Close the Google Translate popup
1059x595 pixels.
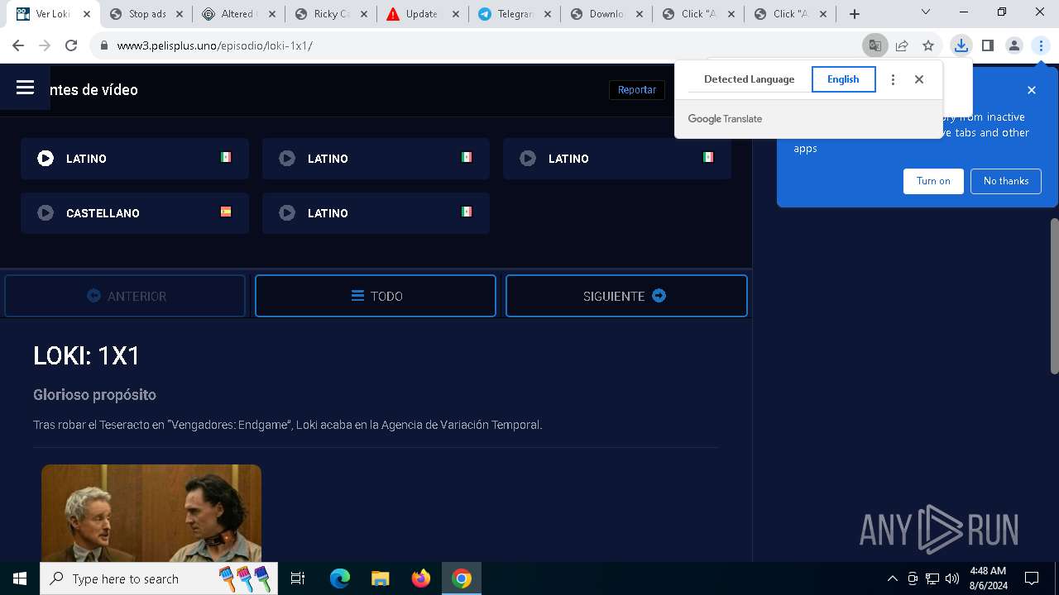919,79
